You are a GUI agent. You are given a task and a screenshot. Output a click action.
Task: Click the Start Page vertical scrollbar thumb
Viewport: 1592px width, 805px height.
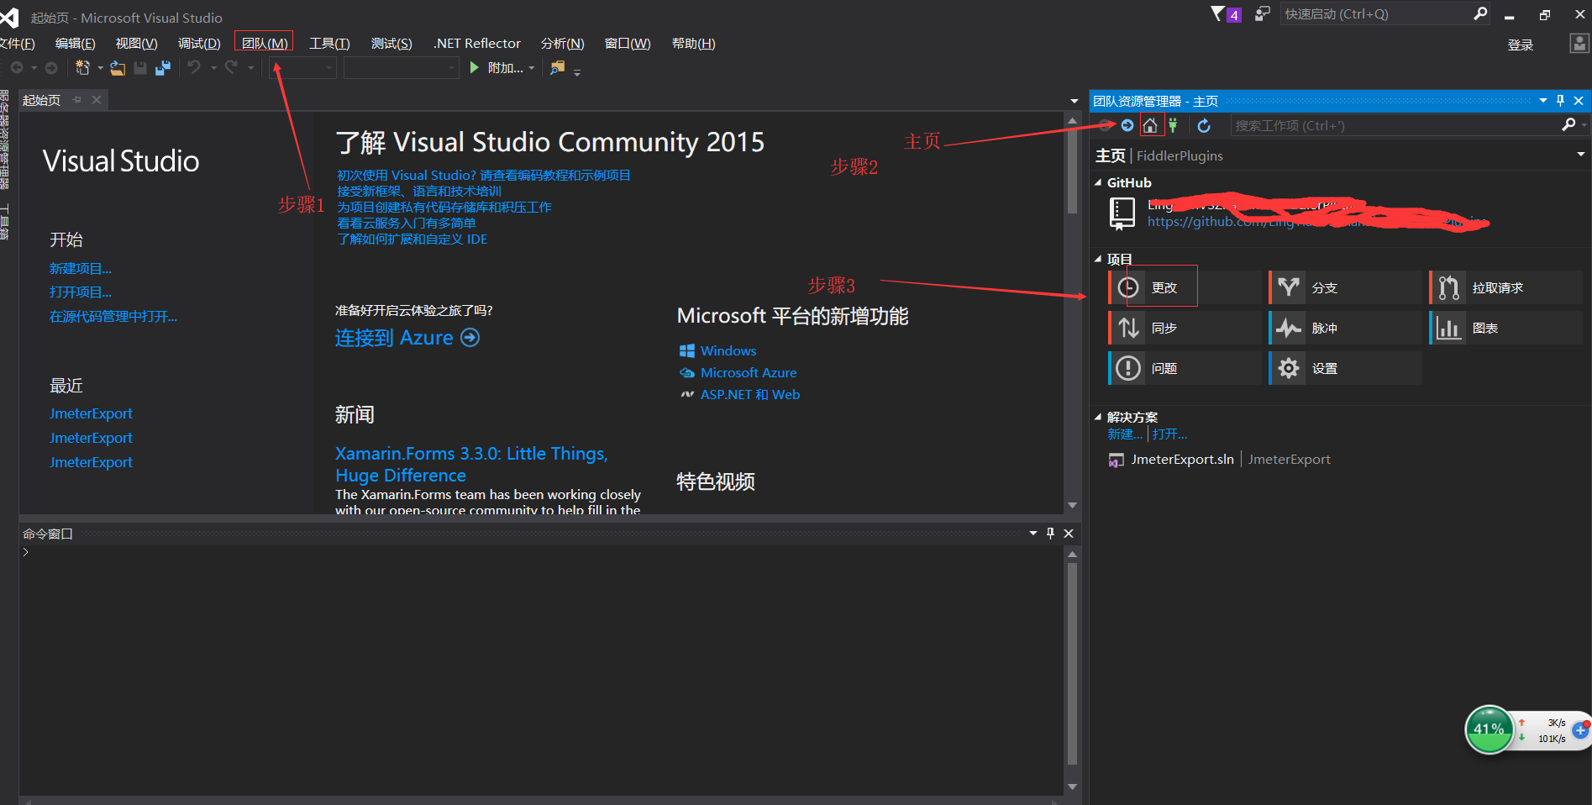[x=1072, y=172]
